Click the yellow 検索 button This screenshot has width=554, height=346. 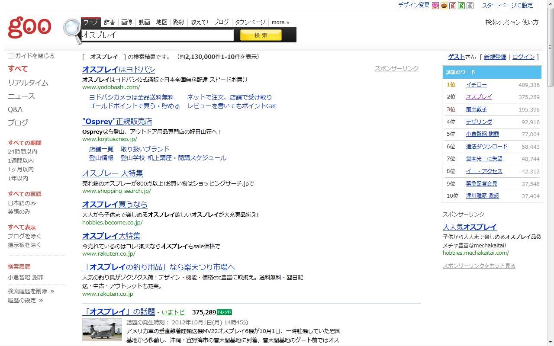point(261,35)
